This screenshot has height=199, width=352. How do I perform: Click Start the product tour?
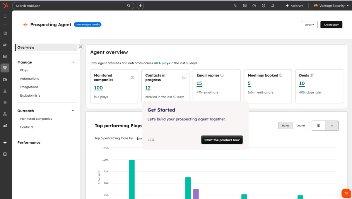click(x=222, y=140)
